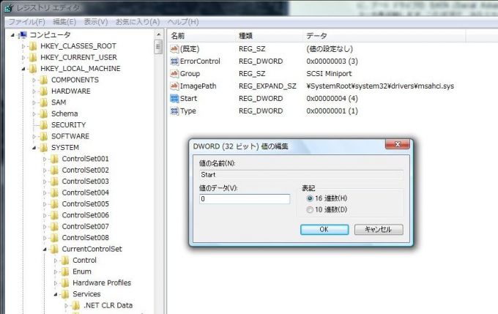Screen dimensions: 498x314
Task: Click the HARDWARE folder icon
Action: pyautogui.click(x=44, y=91)
